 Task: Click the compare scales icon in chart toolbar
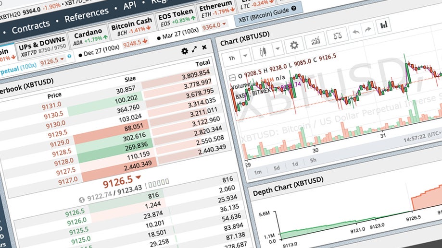(x=336, y=37)
